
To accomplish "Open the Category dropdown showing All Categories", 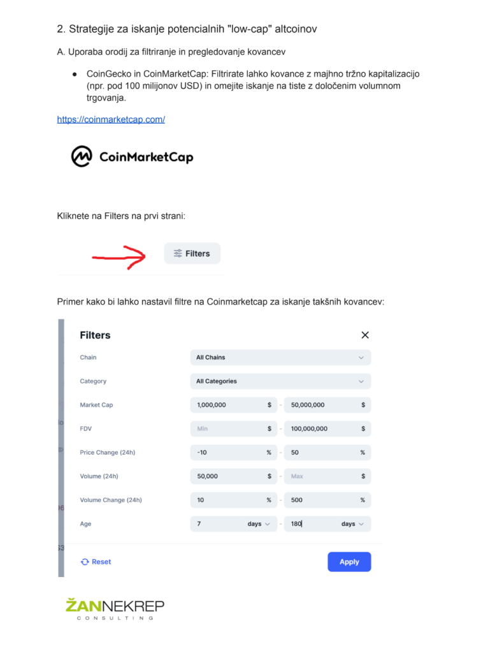I will (x=280, y=381).
